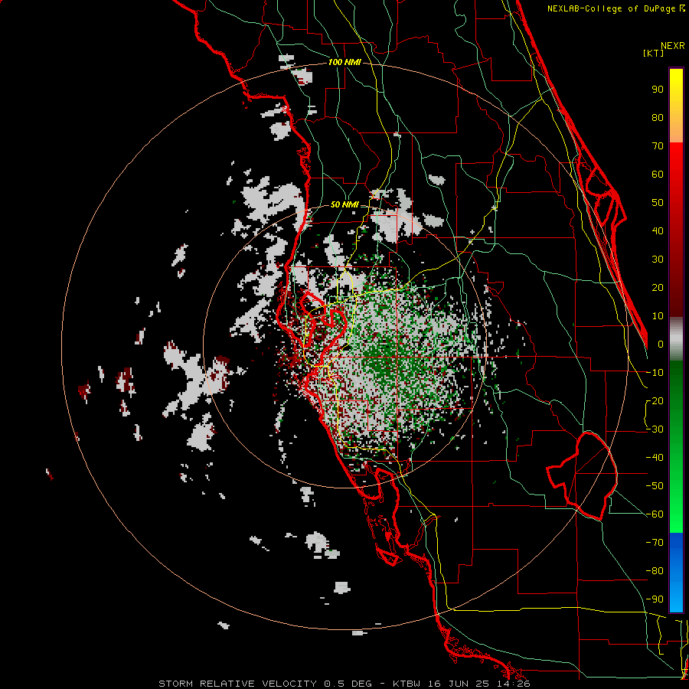689x689 pixels.
Task: Click the 20 value on velocity scale
Action: 658,288
